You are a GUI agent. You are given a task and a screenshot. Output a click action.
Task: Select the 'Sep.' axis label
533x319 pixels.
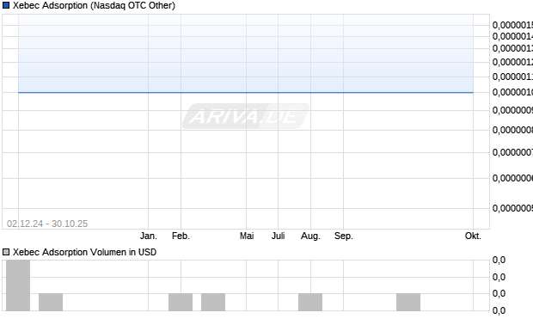(x=344, y=236)
